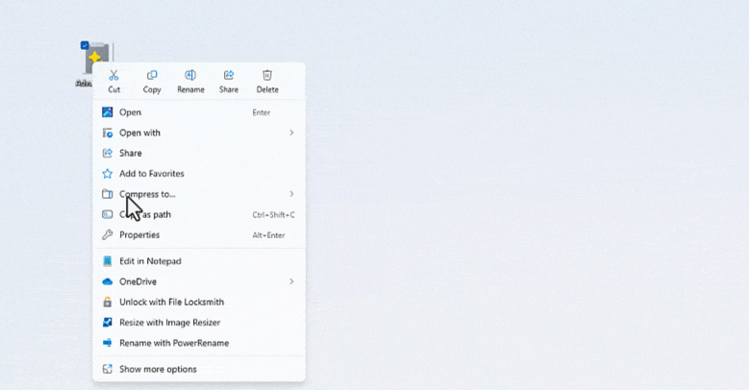Click the Delete trash can icon
The image size is (749, 390).
click(267, 76)
